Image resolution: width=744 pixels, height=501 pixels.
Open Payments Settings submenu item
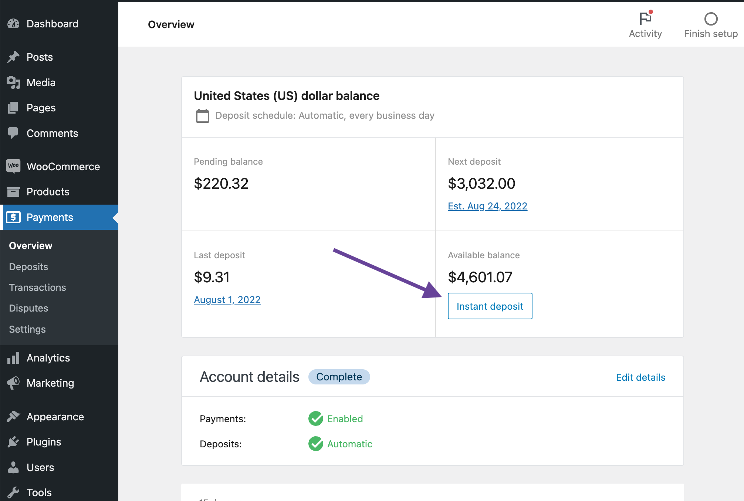27,329
